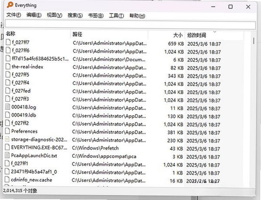Screen dimensions: 261x200
Task: Select the file 000419.ldb
Action: pyautogui.click(x=23, y=115)
